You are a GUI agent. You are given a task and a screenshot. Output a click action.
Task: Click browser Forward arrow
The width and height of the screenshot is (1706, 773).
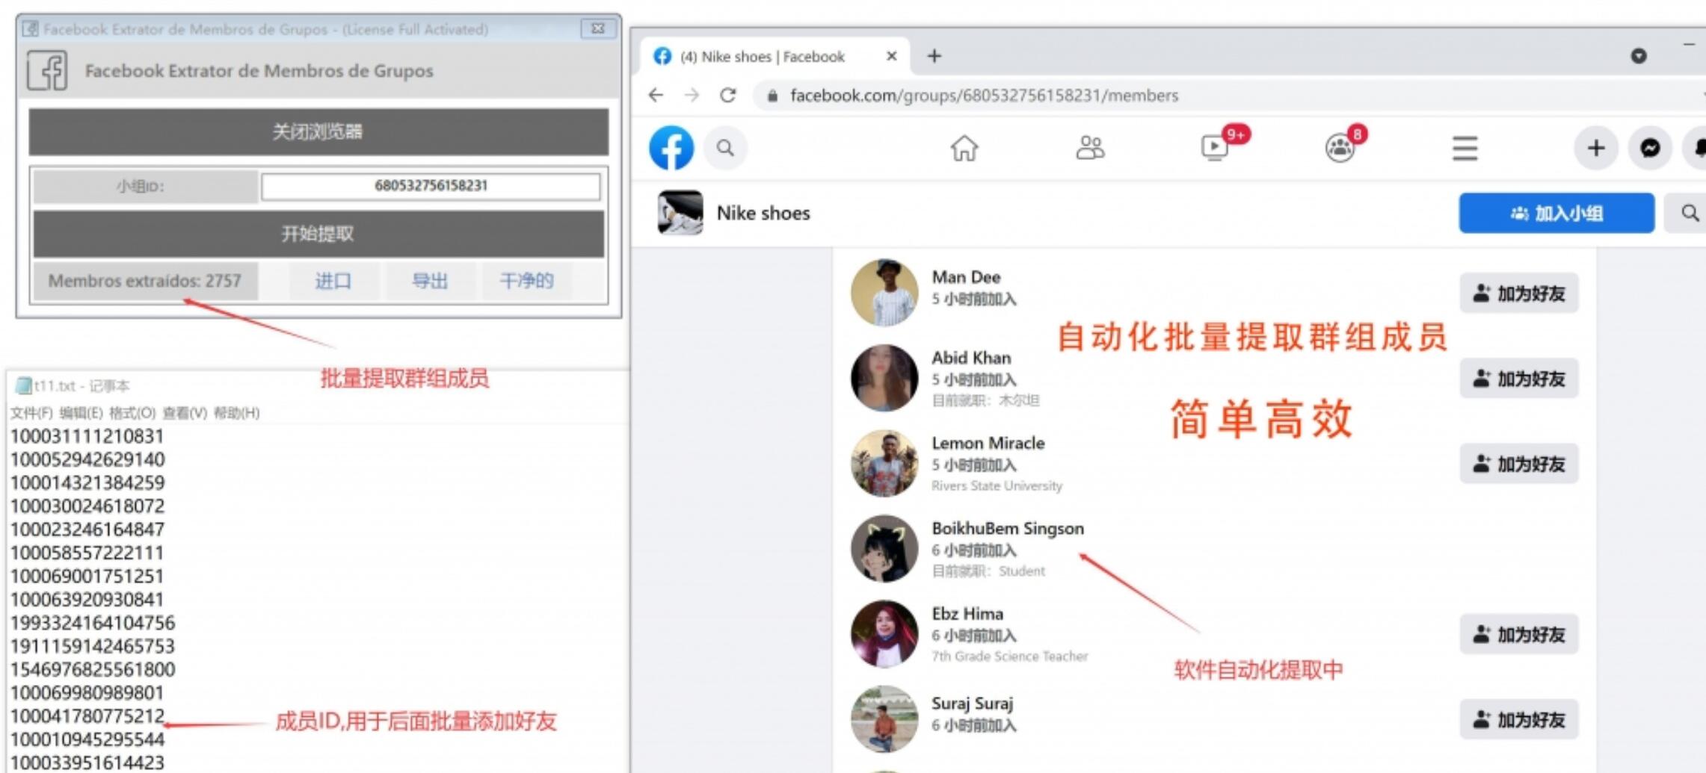coord(692,95)
